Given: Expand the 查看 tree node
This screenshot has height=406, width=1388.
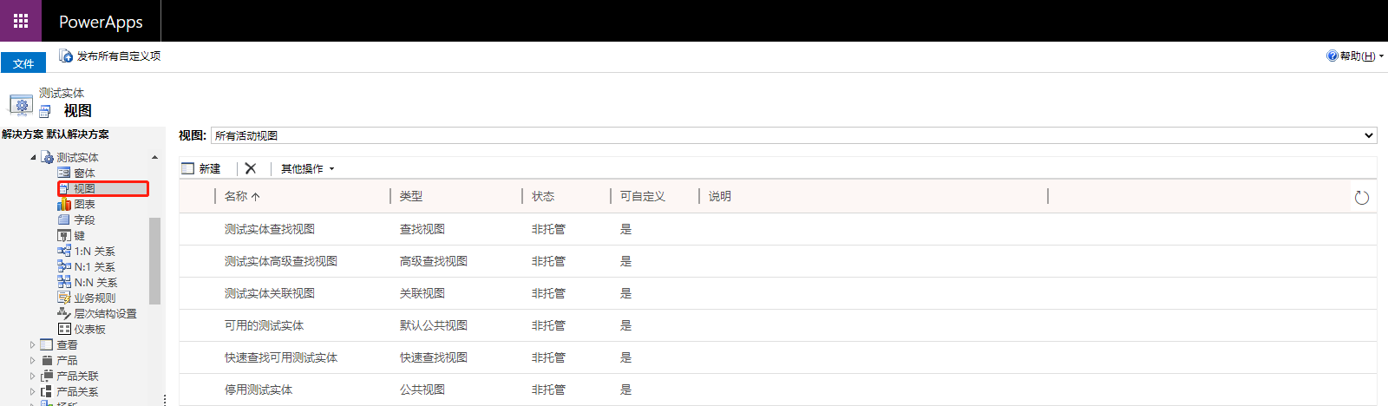Looking at the screenshot, I should click(x=33, y=344).
